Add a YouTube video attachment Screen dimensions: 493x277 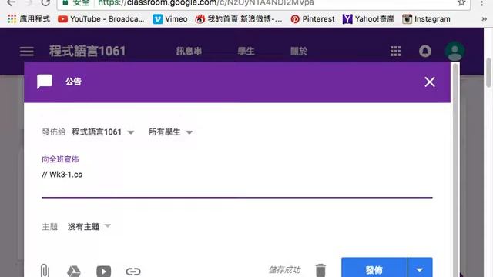pos(103,271)
